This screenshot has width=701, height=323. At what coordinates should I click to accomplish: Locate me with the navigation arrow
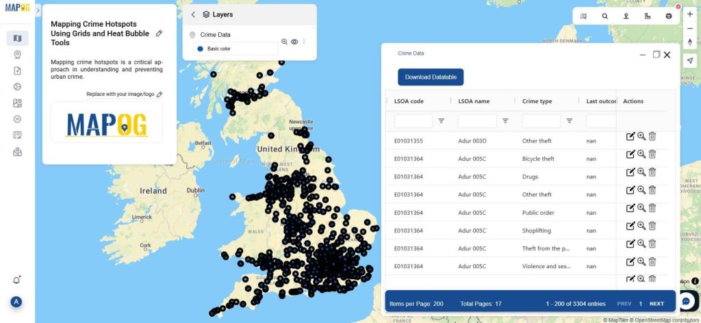coord(690,61)
